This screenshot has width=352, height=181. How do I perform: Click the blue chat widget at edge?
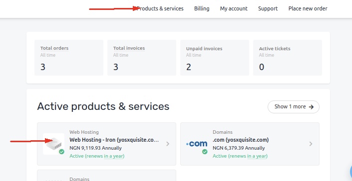click(351, 173)
